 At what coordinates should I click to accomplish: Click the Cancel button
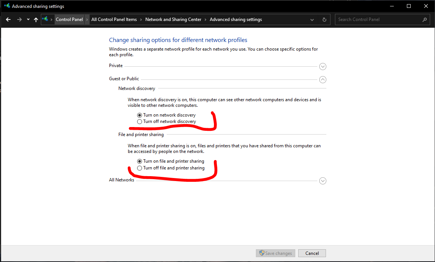click(312, 253)
